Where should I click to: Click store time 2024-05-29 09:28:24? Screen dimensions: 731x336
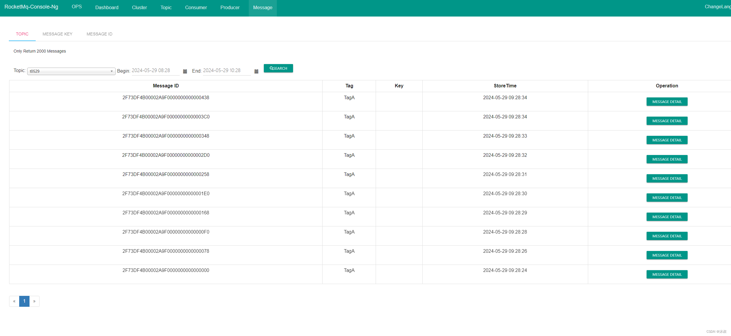505,270
